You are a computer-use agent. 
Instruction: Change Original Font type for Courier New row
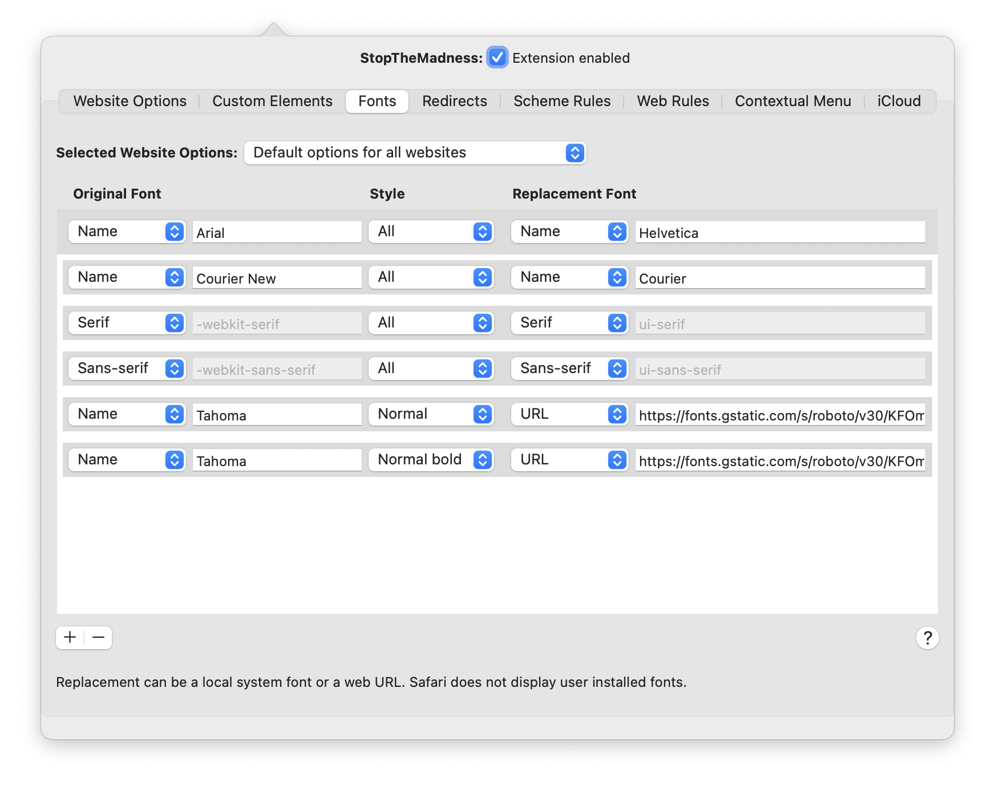[x=127, y=277]
